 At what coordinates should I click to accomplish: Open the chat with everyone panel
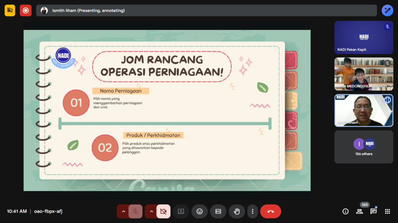pyautogui.click(x=373, y=211)
